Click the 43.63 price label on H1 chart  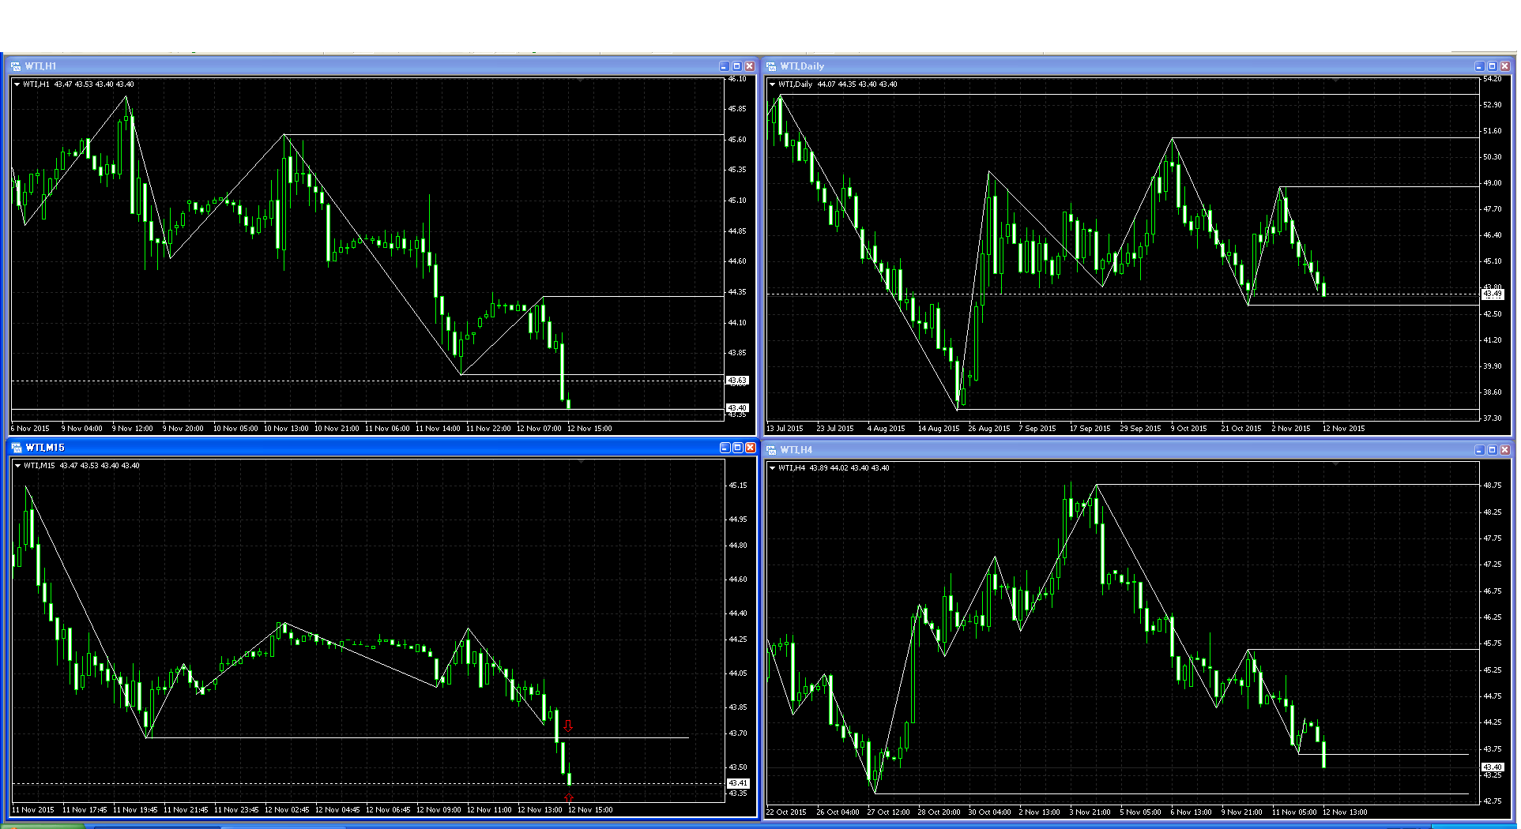(x=737, y=381)
